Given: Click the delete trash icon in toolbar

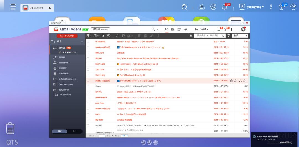Looking at the screenshot, I should [139, 36].
